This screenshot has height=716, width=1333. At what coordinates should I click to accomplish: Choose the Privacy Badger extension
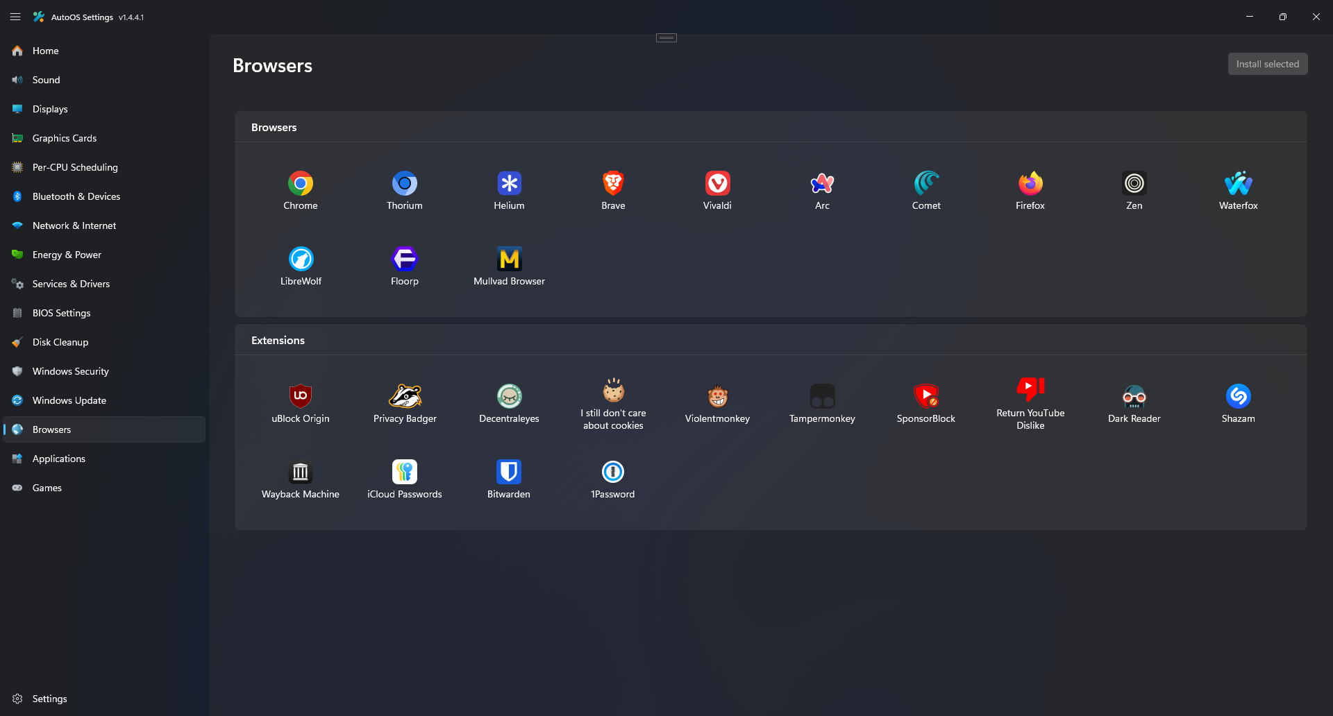405,404
